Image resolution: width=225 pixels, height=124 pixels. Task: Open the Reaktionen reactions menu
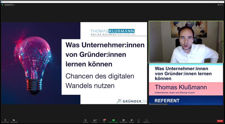tap(131, 121)
